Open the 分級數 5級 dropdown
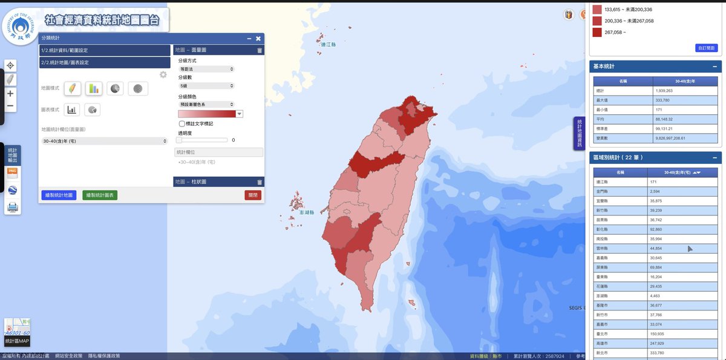 (206, 87)
